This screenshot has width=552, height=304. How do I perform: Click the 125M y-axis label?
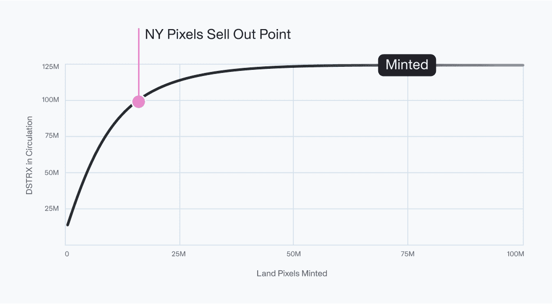click(51, 67)
